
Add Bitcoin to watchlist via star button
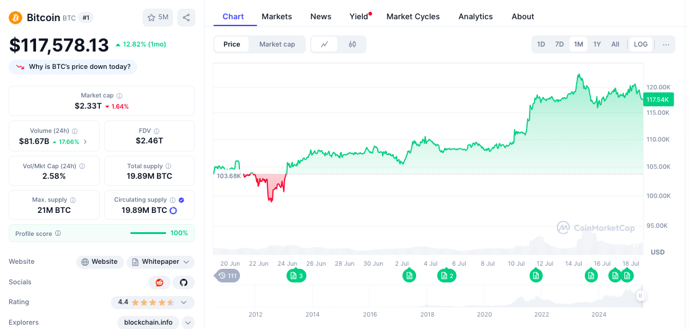click(158, 17)
